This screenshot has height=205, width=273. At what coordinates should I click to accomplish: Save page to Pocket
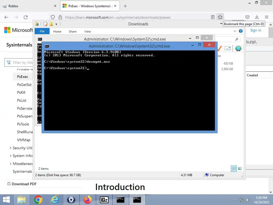[247, 17]
